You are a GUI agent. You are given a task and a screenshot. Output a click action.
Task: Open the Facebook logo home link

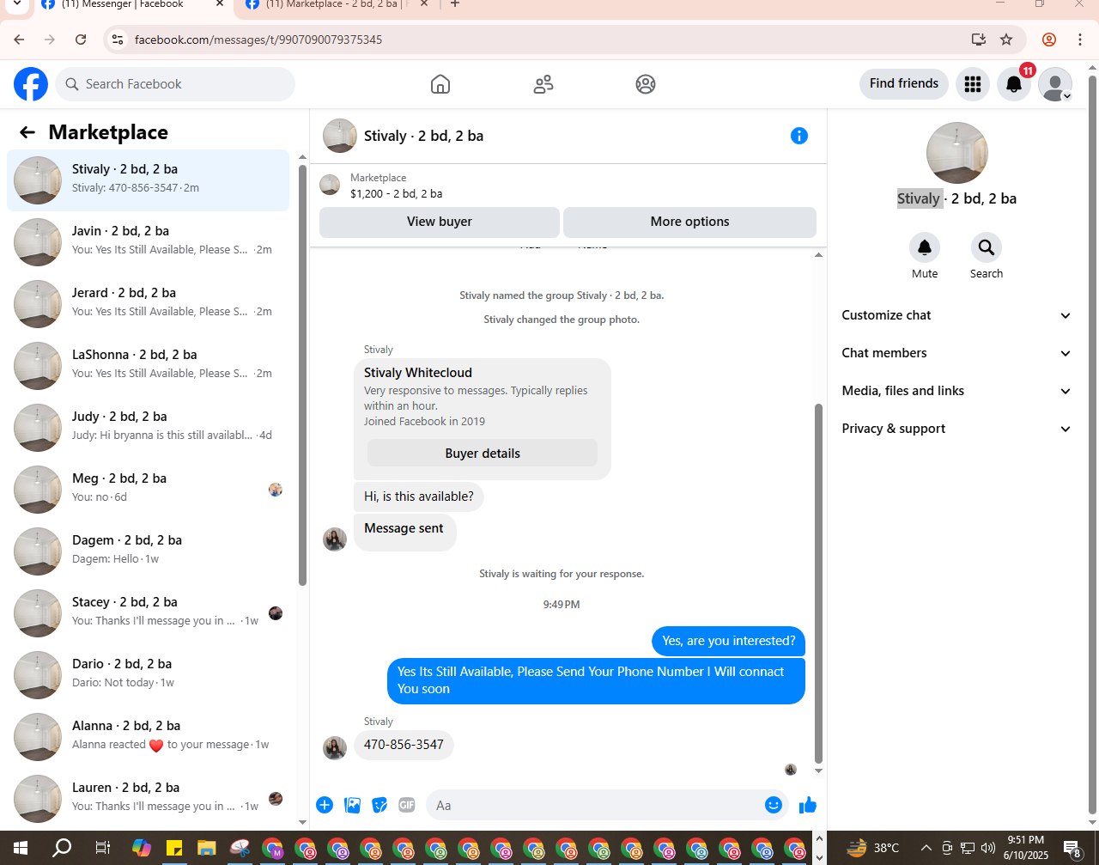(x=31, y=84)
